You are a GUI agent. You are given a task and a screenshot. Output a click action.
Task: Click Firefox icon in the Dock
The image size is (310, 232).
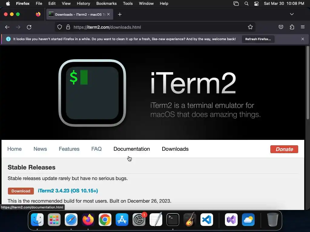coord(88,220)
